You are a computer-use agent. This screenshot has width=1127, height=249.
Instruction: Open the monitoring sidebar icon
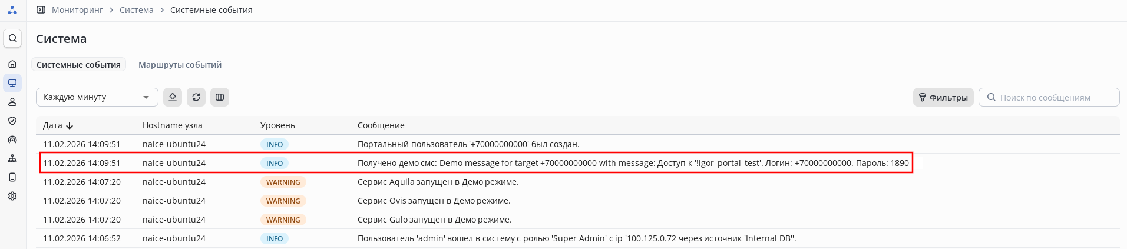pos(12,83)
